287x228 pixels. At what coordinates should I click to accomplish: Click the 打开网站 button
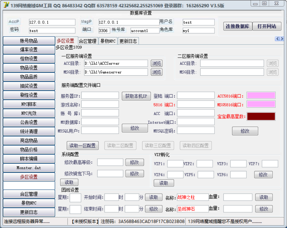267,26
